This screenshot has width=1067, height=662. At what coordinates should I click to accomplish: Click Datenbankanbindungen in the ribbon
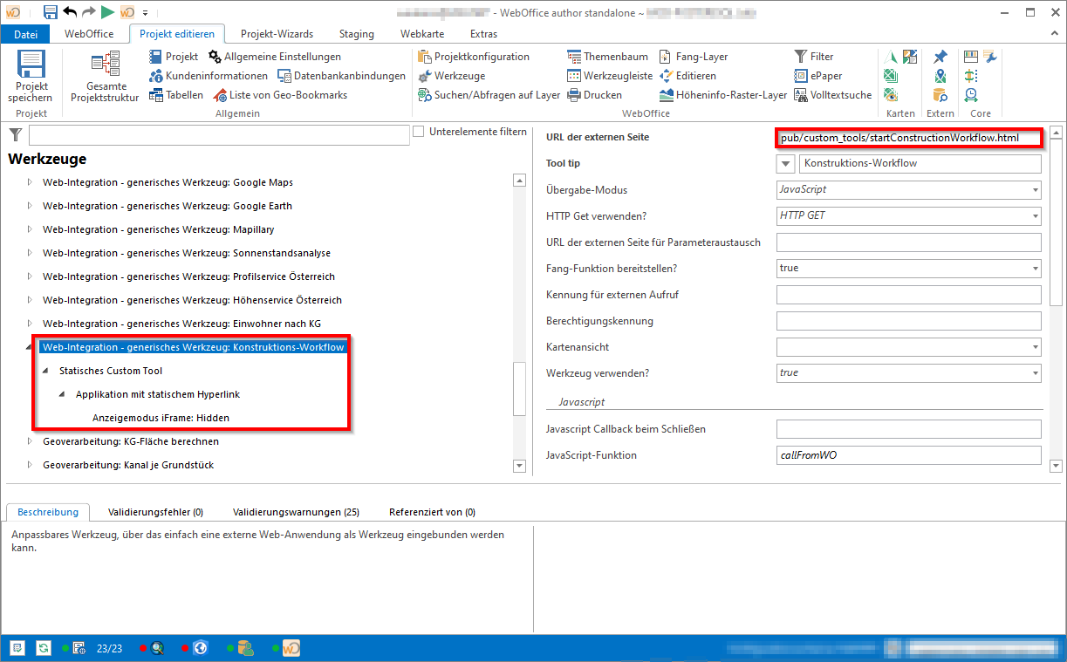(341, 75)
